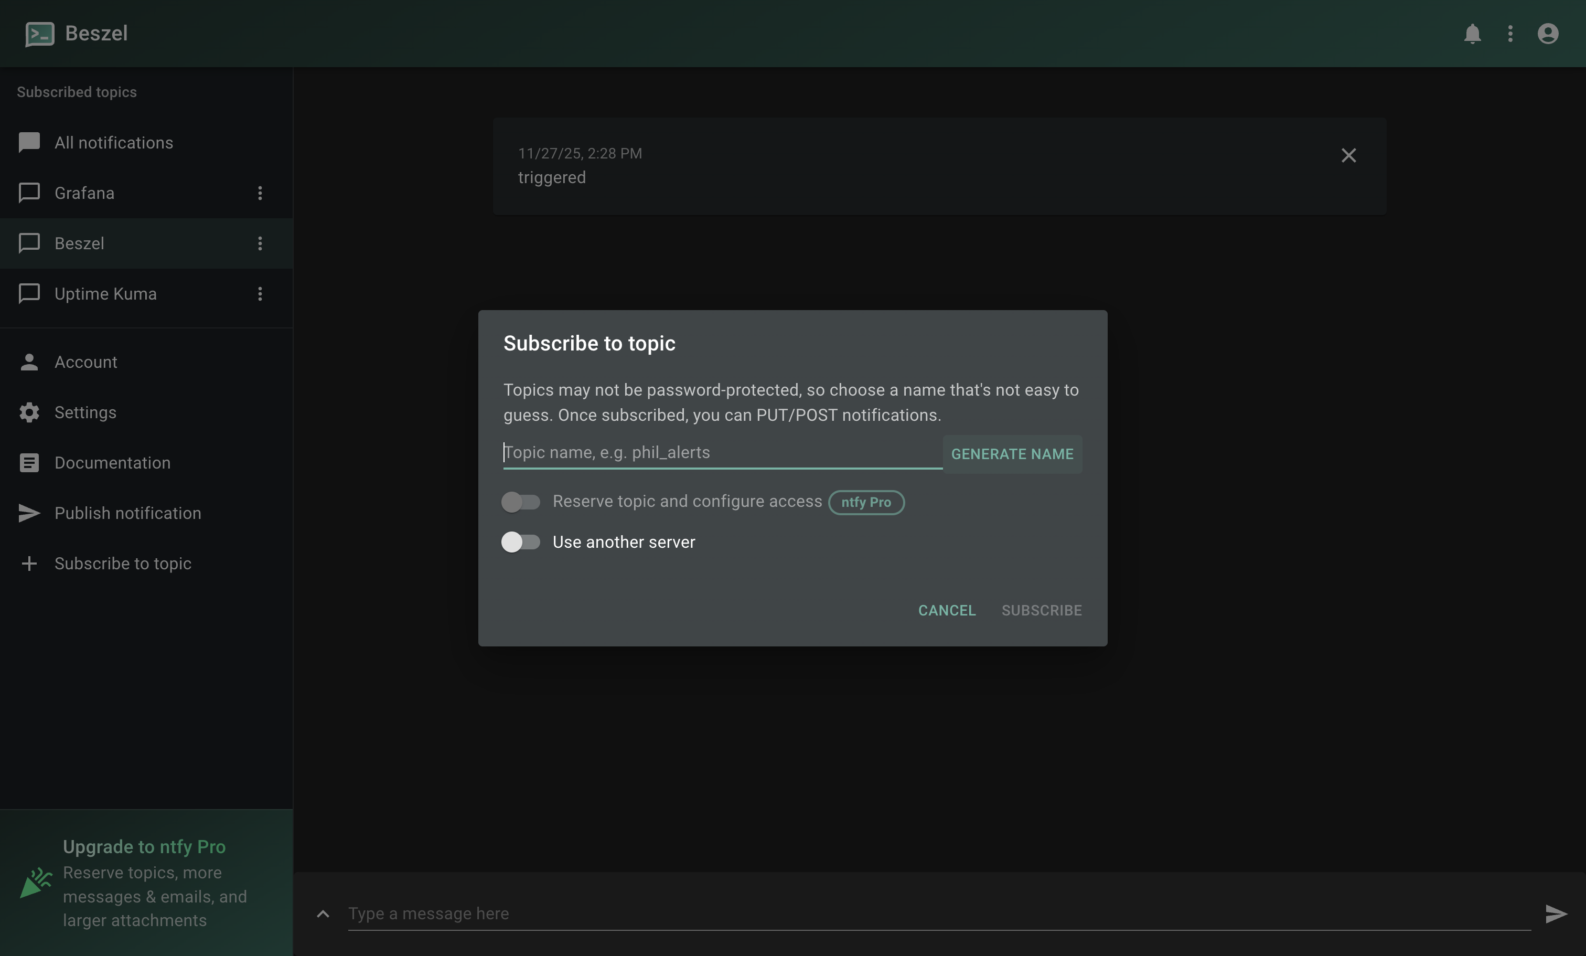Open Upgrade to ntfy Pro link
The image size is (1586, 956).
144,846
